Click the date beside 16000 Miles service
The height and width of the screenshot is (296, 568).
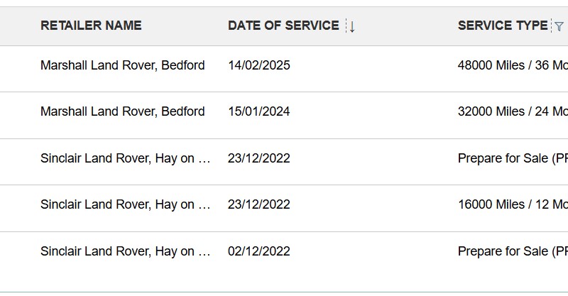(x=259, y=204)
